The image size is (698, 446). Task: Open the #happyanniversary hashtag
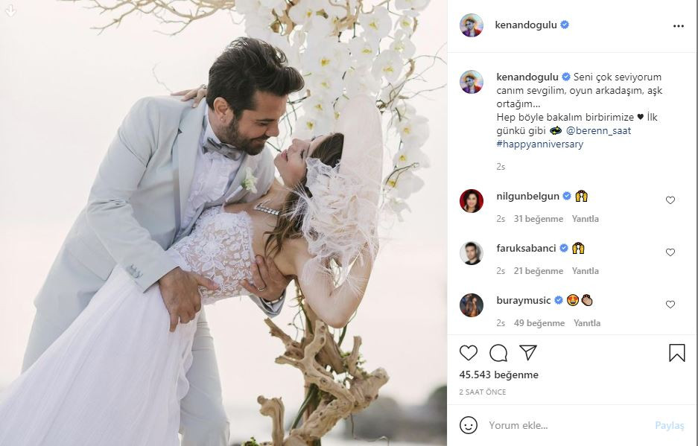pyautogui.click(x=540, y=144)
